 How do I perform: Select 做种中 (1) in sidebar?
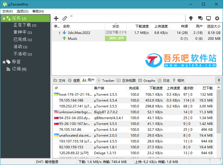tap(23, 32)
